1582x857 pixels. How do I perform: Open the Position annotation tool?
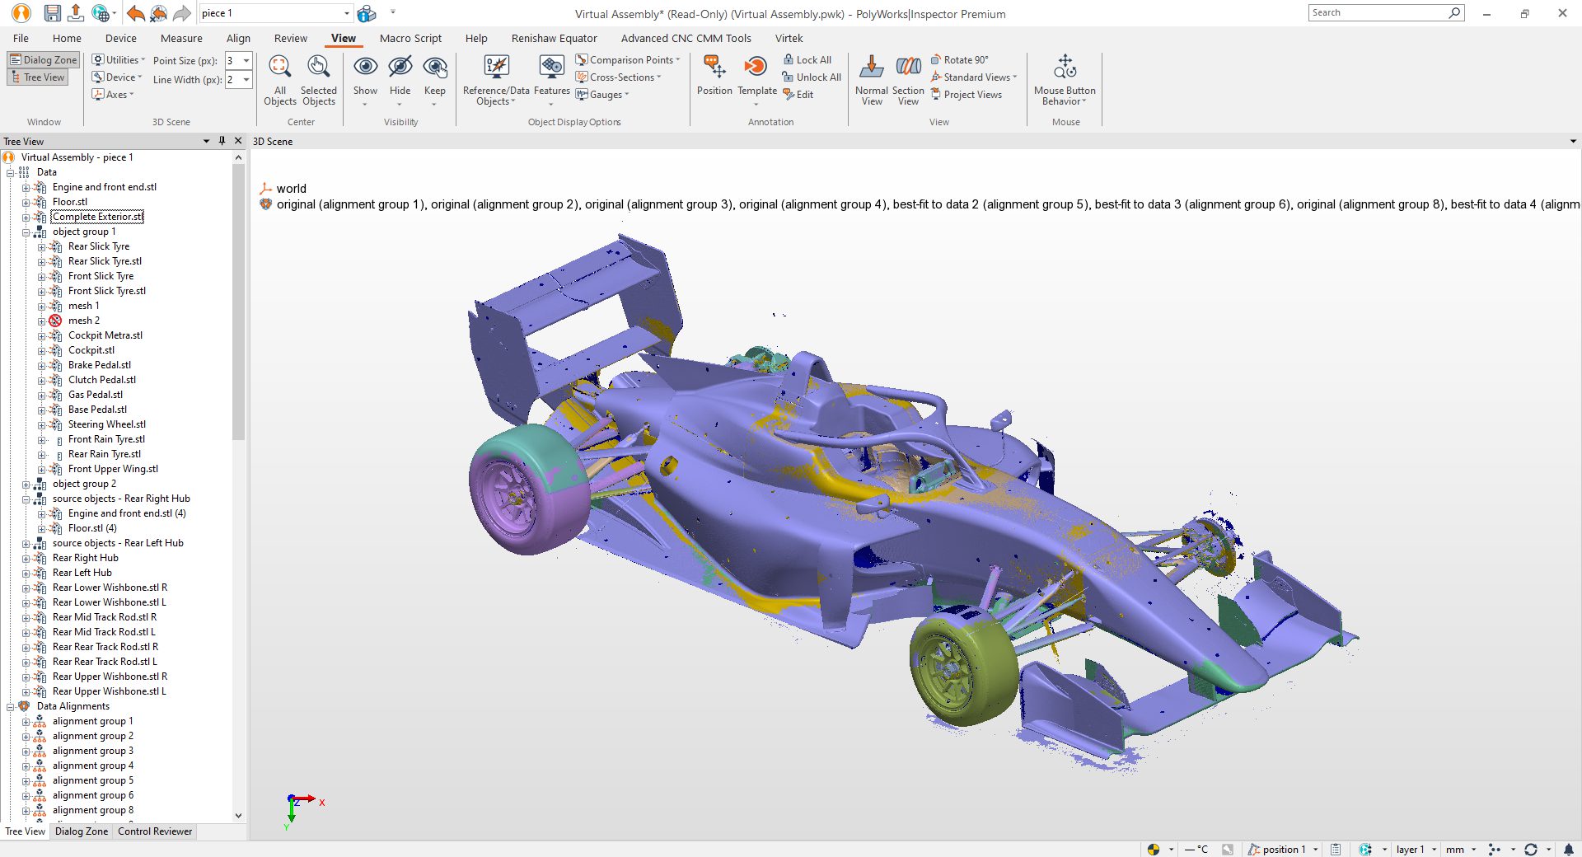point(714,78)
